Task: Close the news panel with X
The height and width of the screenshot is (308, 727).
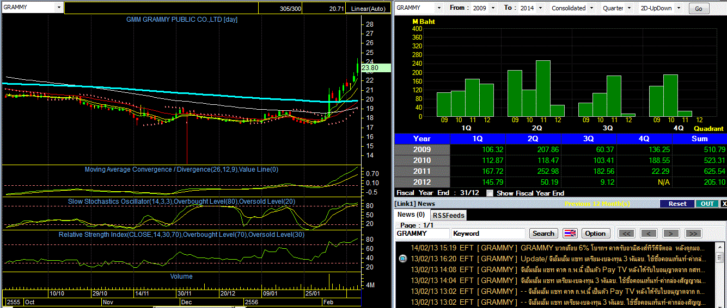Action: (x=723, y=204)
